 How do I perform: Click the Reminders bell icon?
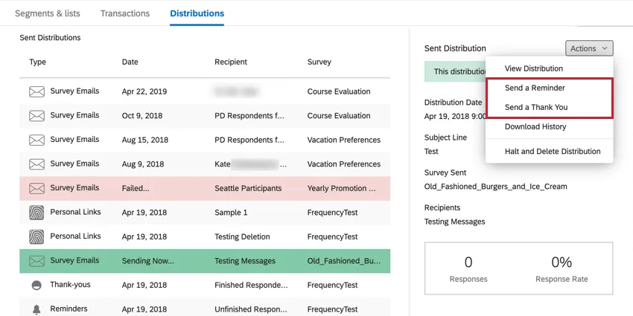coord(36,309)
